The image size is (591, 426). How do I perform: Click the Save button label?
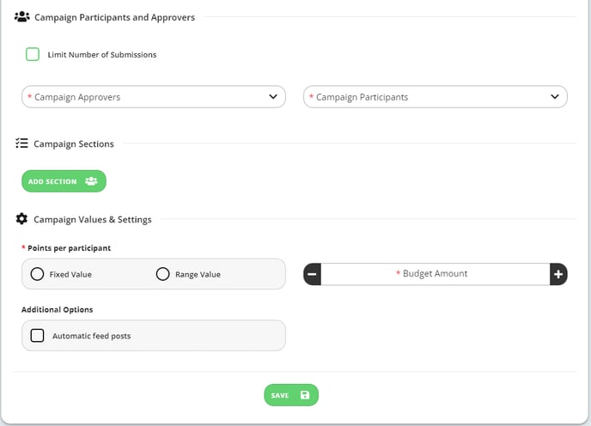point(280,395)
